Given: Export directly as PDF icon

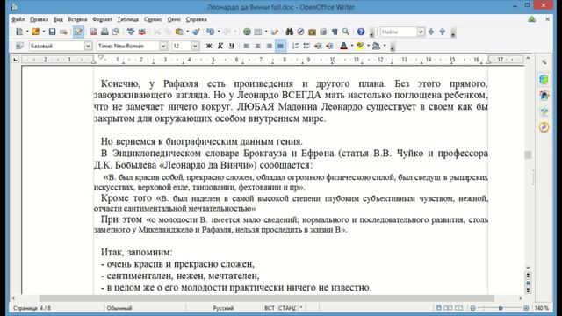Looking at the screenshot, I should (x=94, y=32).
